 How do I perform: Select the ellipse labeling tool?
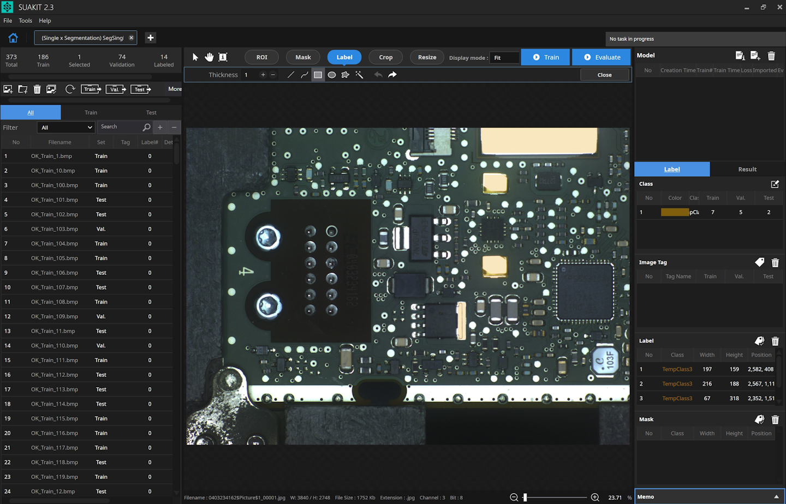tap(331, 75)
